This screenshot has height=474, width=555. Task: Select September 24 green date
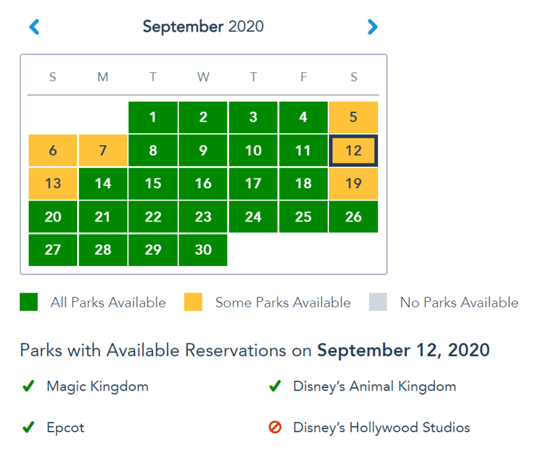coord(253,217)
